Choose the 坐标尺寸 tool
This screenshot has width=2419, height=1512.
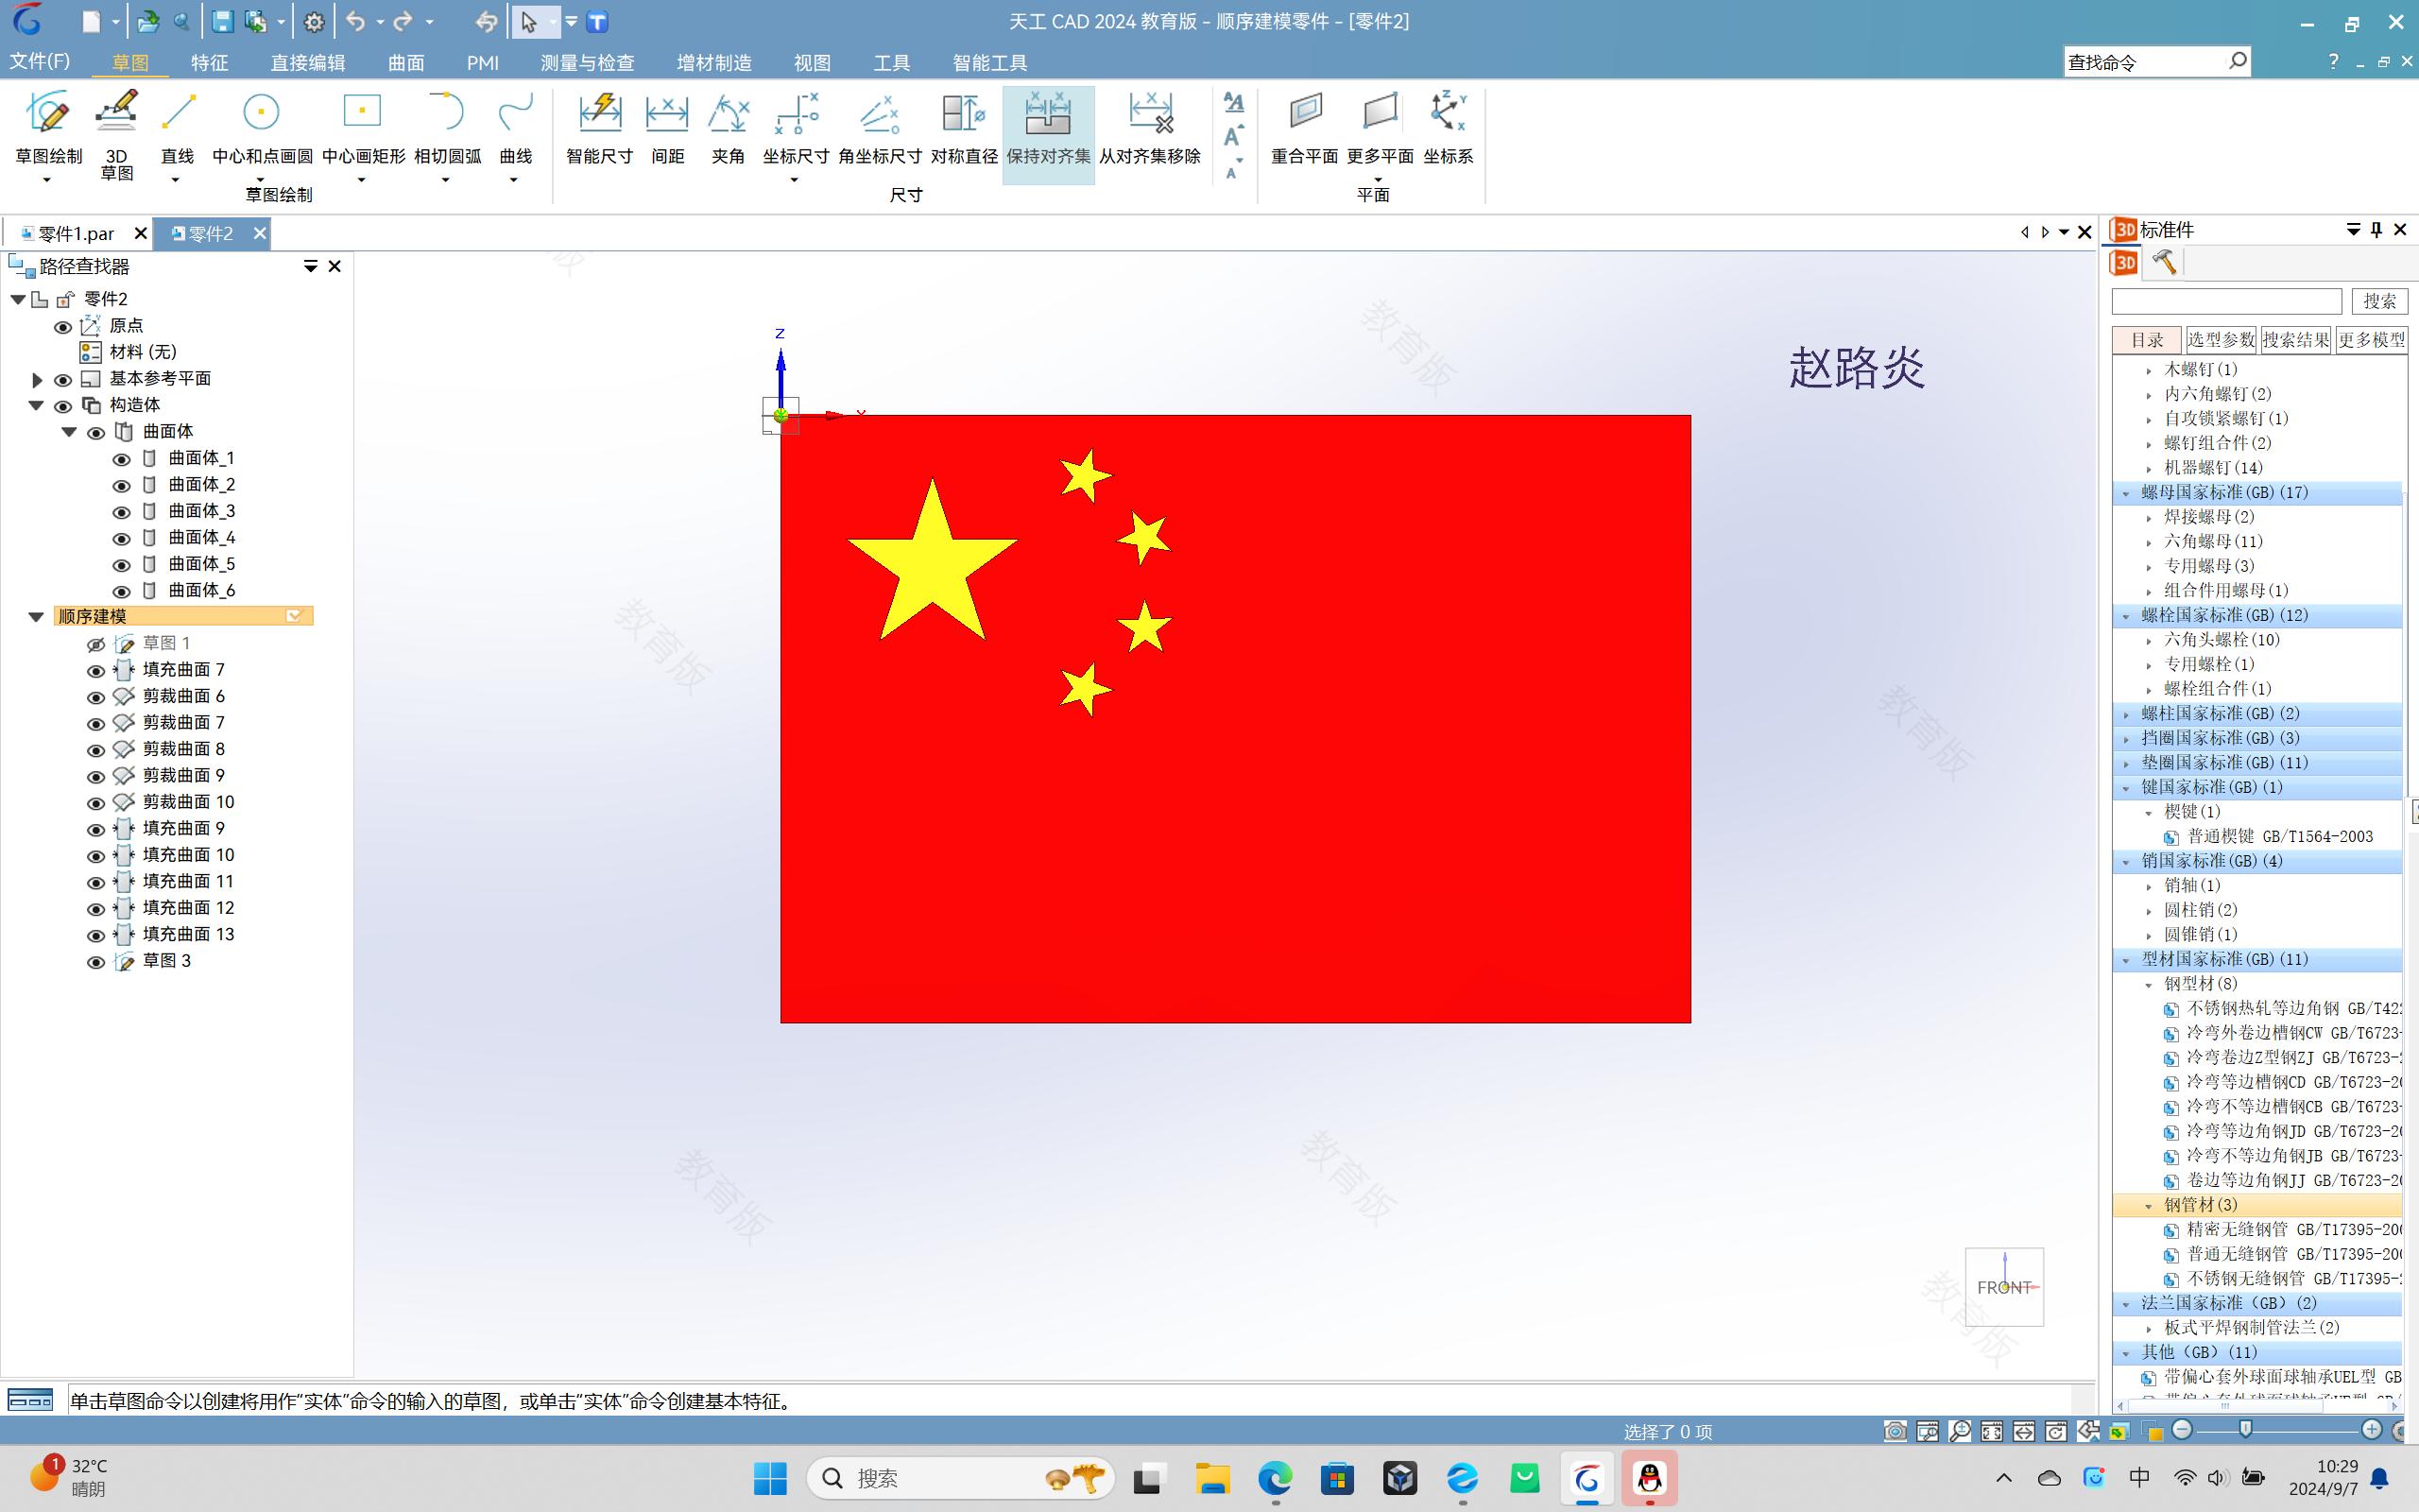click(x=796, y=127)
